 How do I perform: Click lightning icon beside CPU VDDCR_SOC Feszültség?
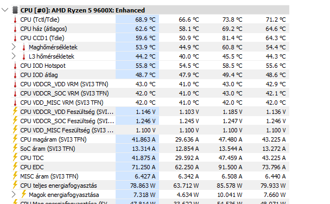[x=15, y=120]
